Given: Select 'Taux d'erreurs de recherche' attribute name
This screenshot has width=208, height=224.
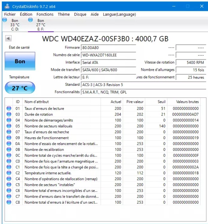Looking at the screenshot, I should click(47, 132).
